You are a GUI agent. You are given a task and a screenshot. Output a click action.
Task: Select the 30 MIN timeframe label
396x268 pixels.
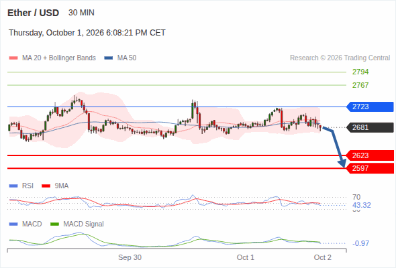pos(81,13)
